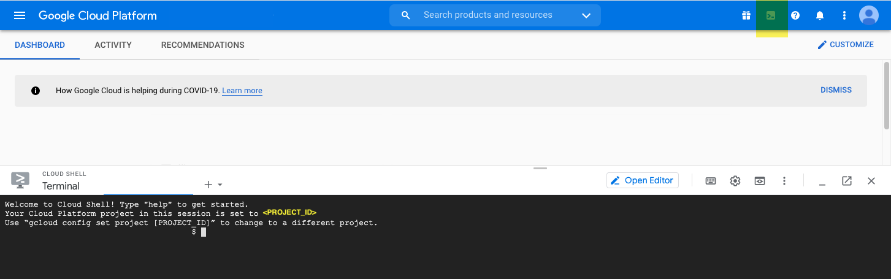The width and height of the screenshot is (891, 279).
Task: Click the Open Editor button
Action: point(643,180)
